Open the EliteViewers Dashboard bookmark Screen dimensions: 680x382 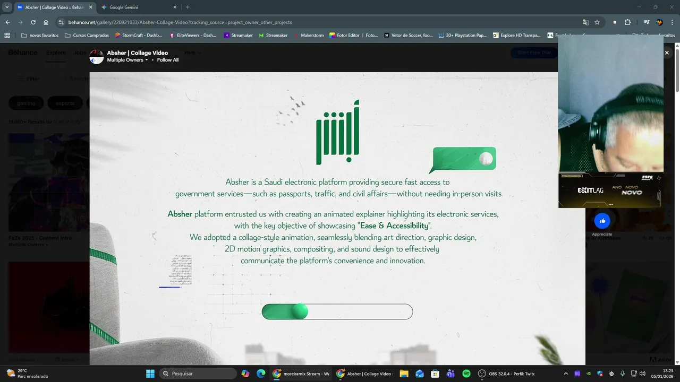pos(193,36)
